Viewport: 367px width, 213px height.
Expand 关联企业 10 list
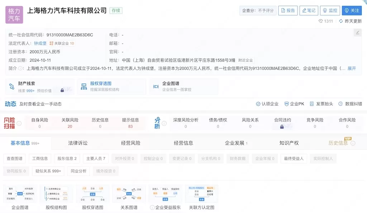[x=62, y=44]
